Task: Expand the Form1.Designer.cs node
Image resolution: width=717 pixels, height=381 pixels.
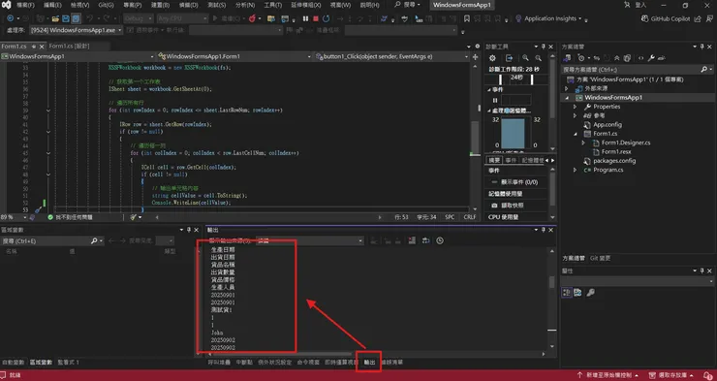Action: pos(583,143)
